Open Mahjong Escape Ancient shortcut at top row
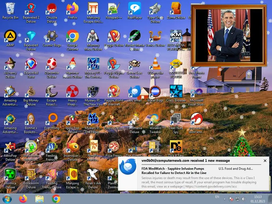Screen dimensions: 272x204 click(x=93, y=13)
